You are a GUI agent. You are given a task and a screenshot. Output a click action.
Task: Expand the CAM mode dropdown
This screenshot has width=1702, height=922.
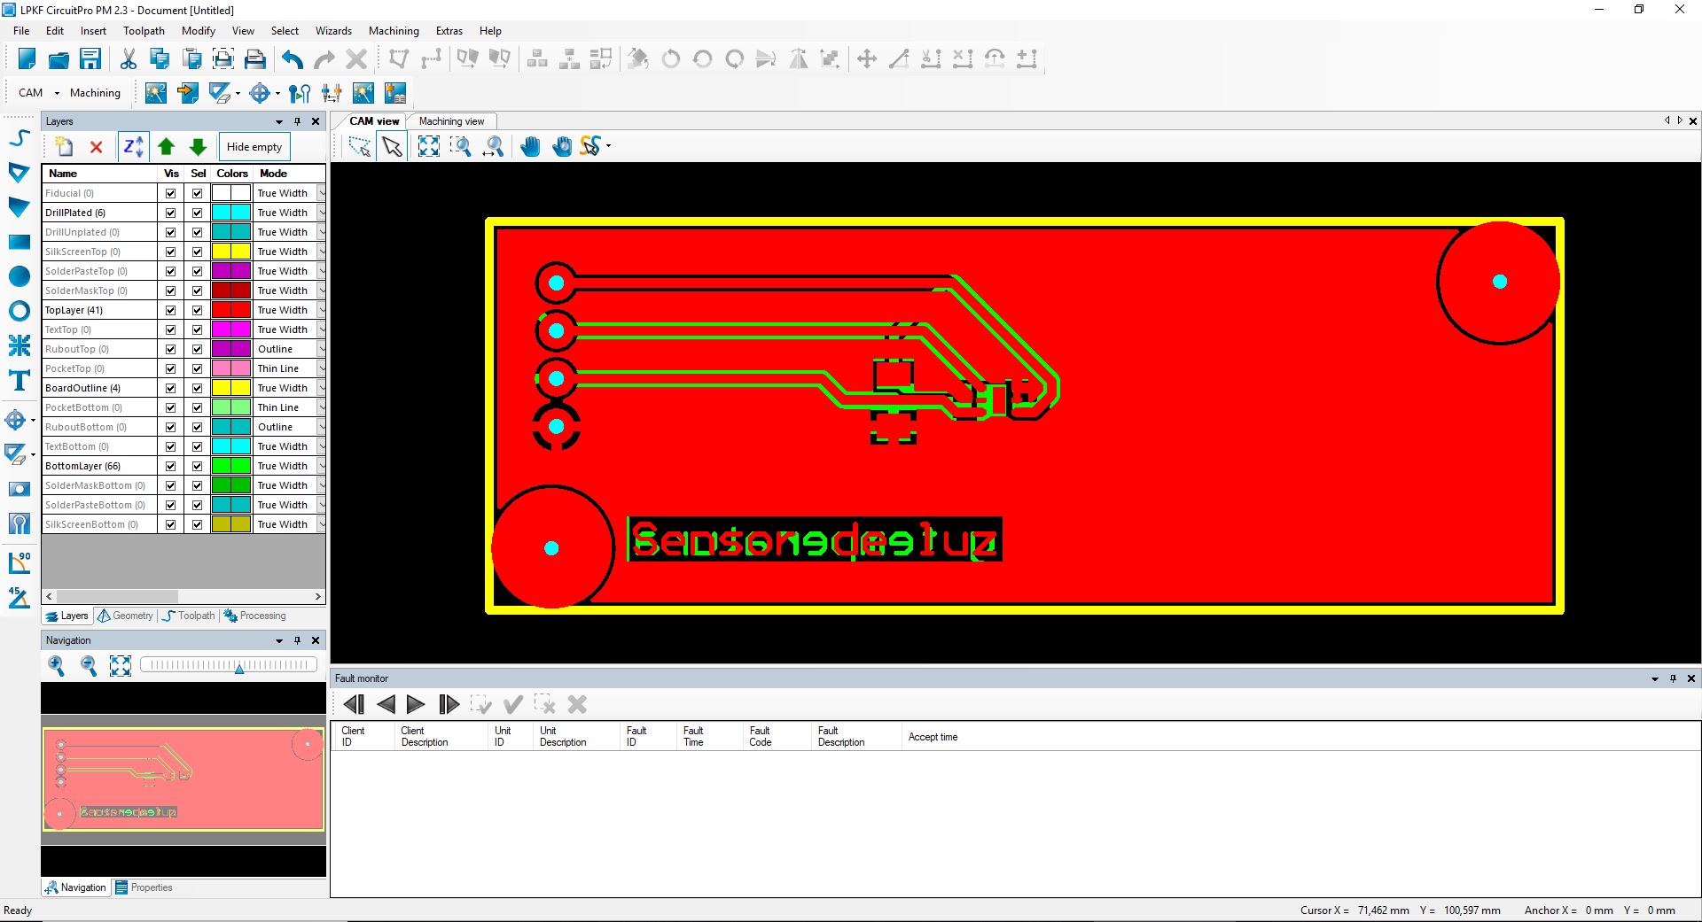(x=57, y=93)
